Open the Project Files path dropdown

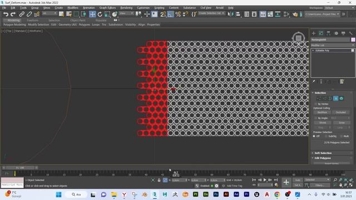point(322,14)
